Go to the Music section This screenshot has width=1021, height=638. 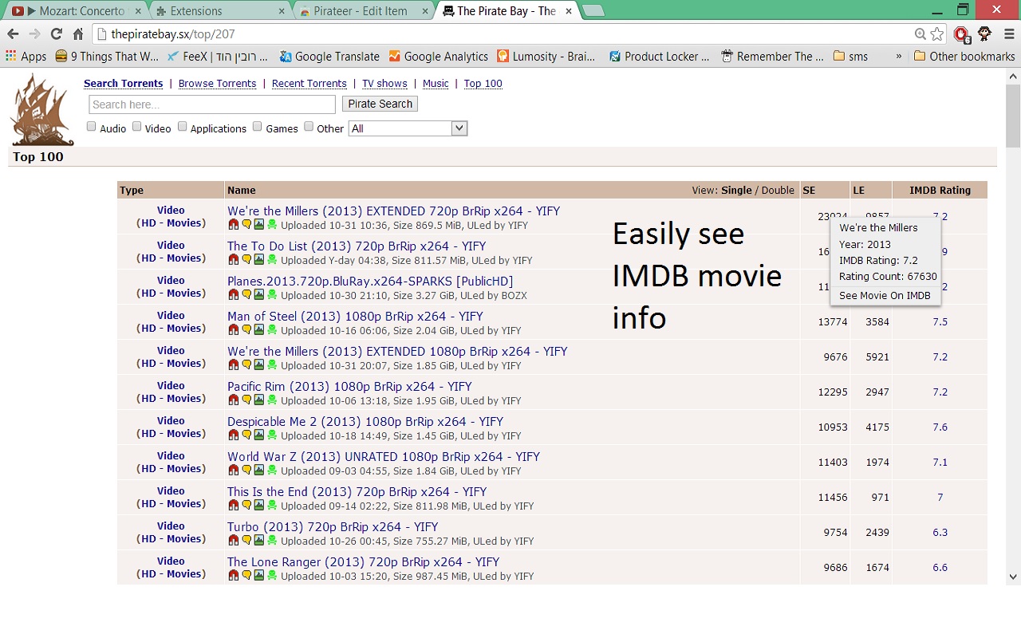click(436, 84)
